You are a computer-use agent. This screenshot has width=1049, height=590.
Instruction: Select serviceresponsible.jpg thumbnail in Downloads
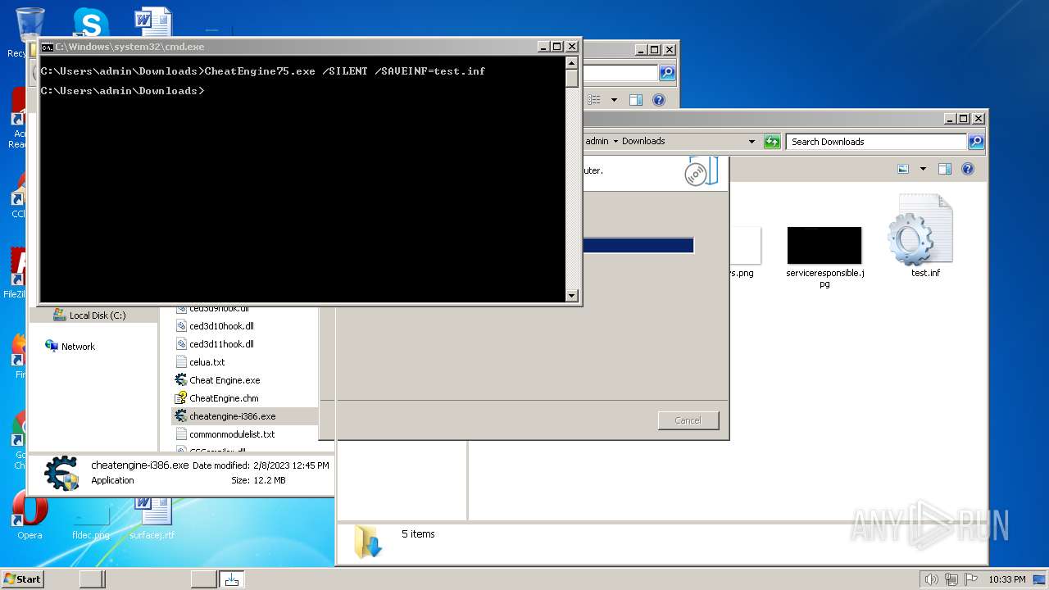tap(824, 256)
